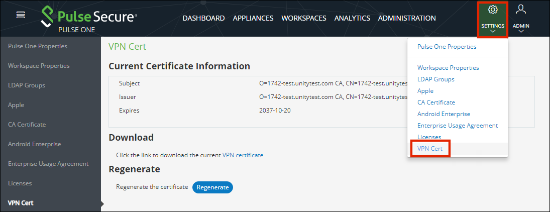Expand the Admin chevron arrow

click(521, 31)
